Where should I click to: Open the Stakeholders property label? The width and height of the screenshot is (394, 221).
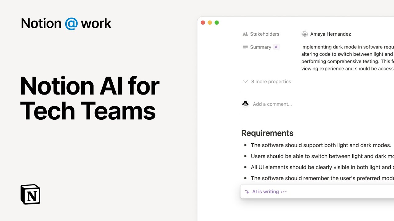point(264,34)
